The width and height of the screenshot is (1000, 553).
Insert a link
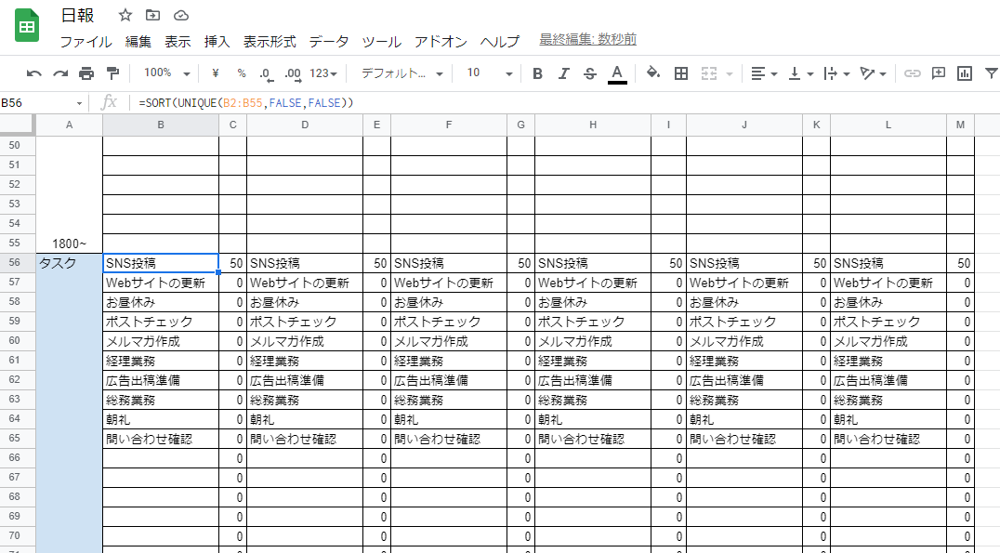click(x=913, y=73)
